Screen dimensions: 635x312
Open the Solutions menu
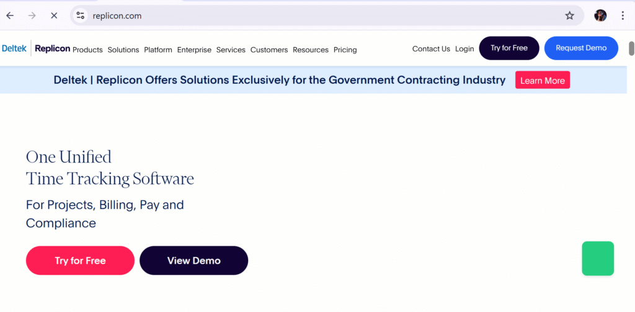(x=123, y=50)
